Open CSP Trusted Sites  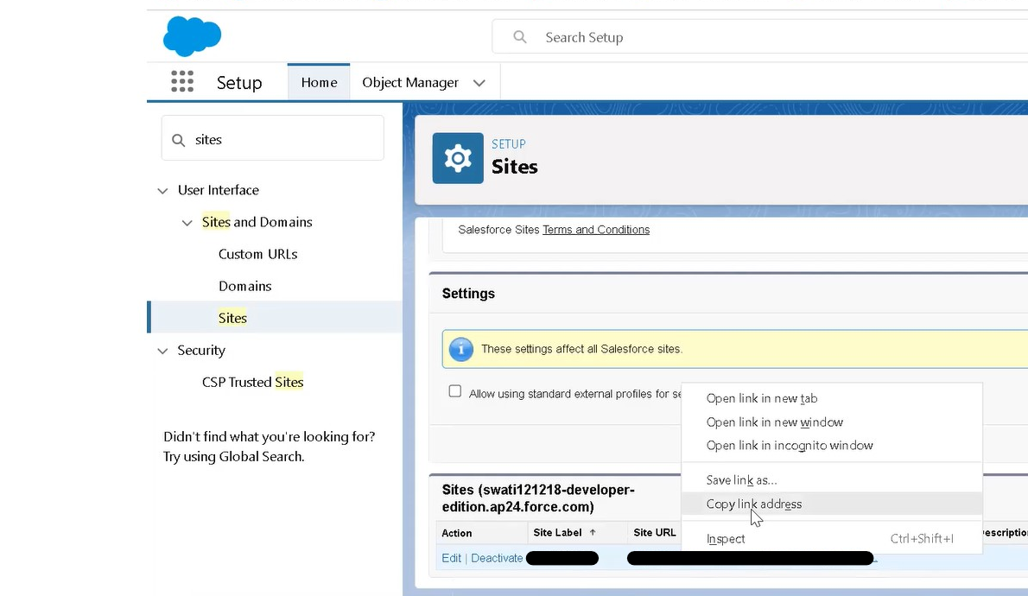[x=252, y=383]
